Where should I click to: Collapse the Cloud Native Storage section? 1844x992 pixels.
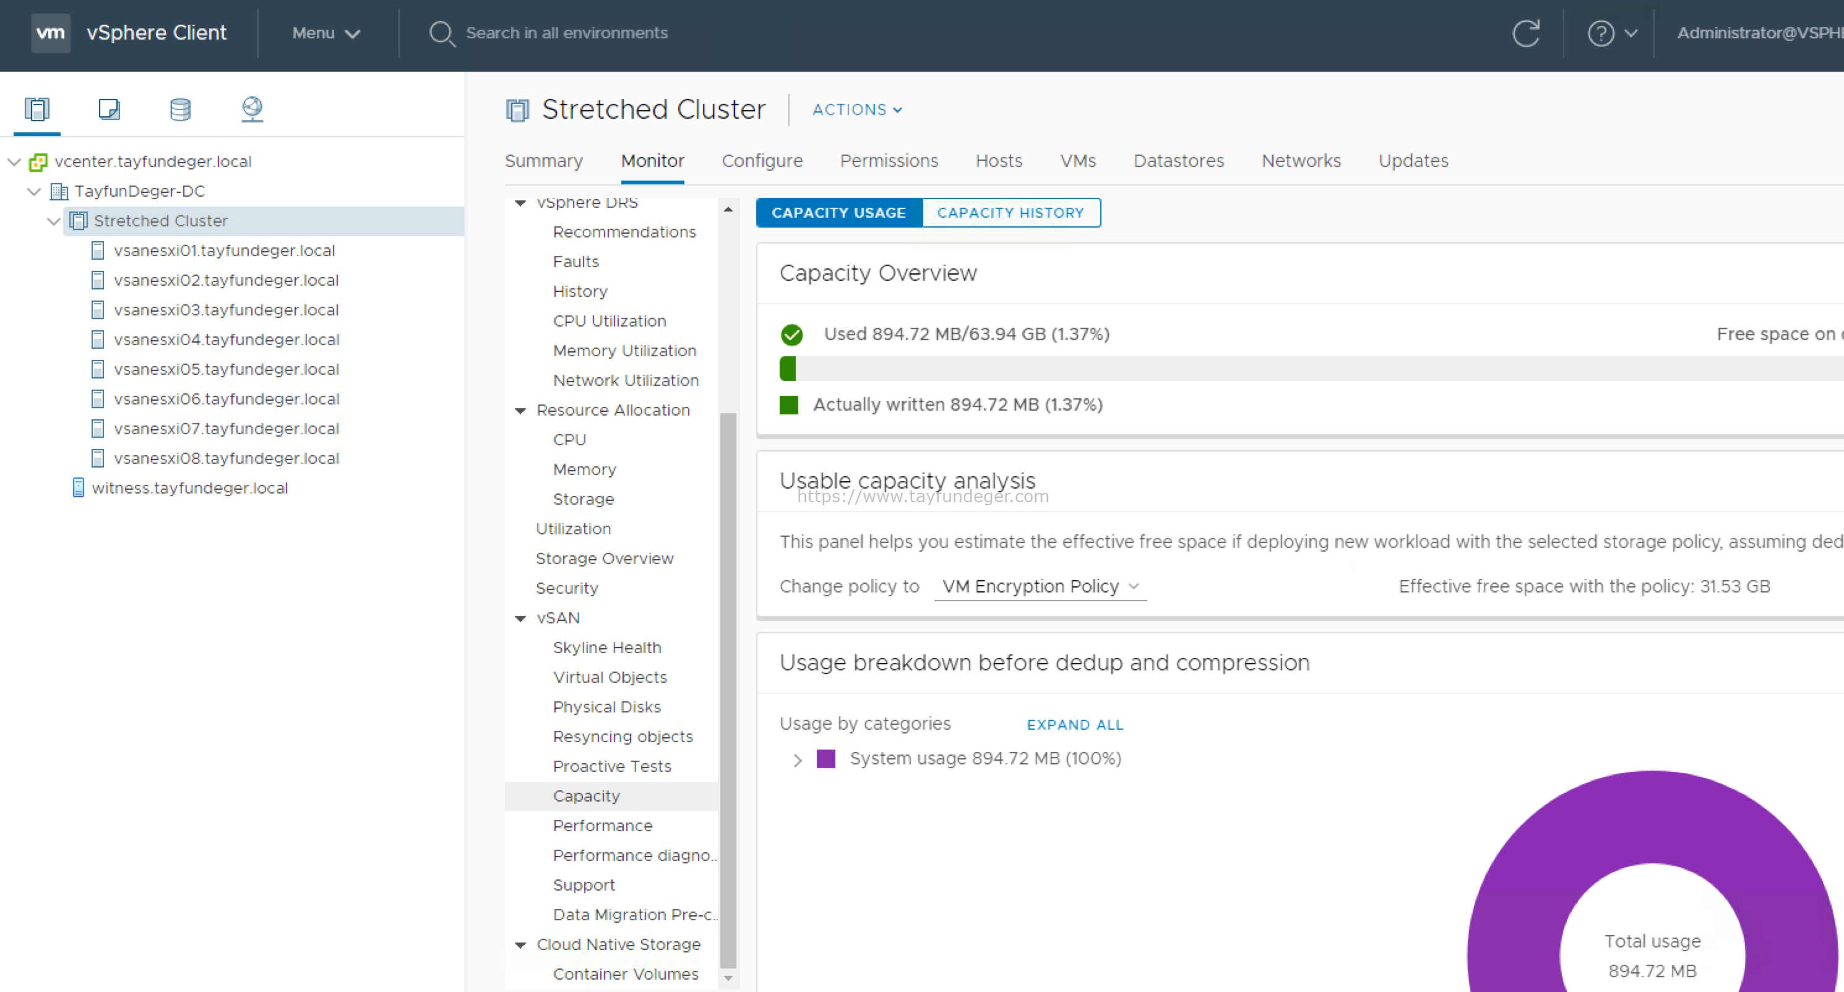click(x=520, y=946)
